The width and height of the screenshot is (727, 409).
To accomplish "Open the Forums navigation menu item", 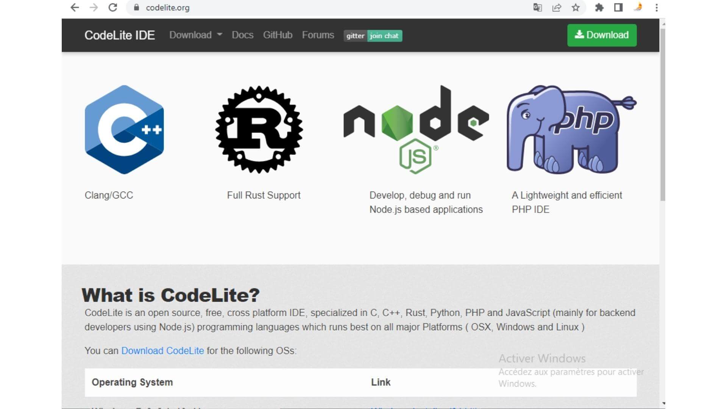I will click(318, 35).
